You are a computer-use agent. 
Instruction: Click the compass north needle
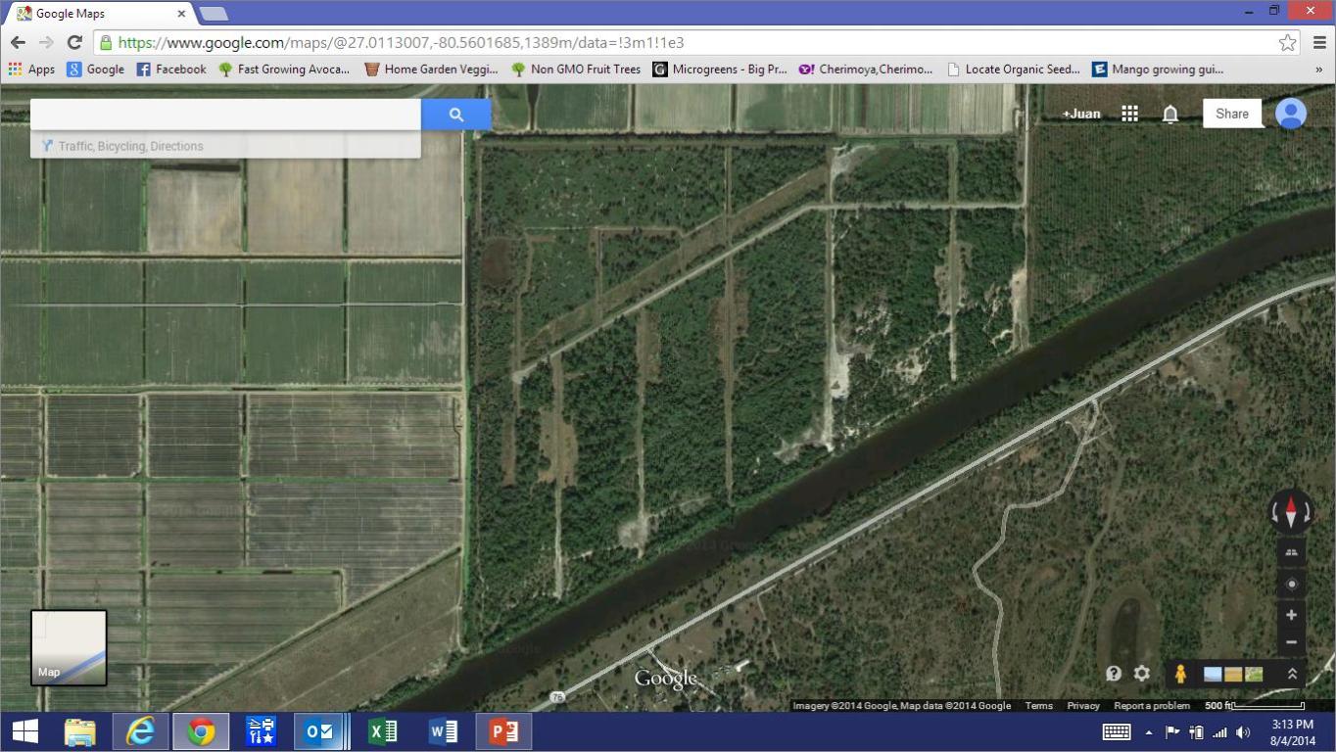point(1291,511)
